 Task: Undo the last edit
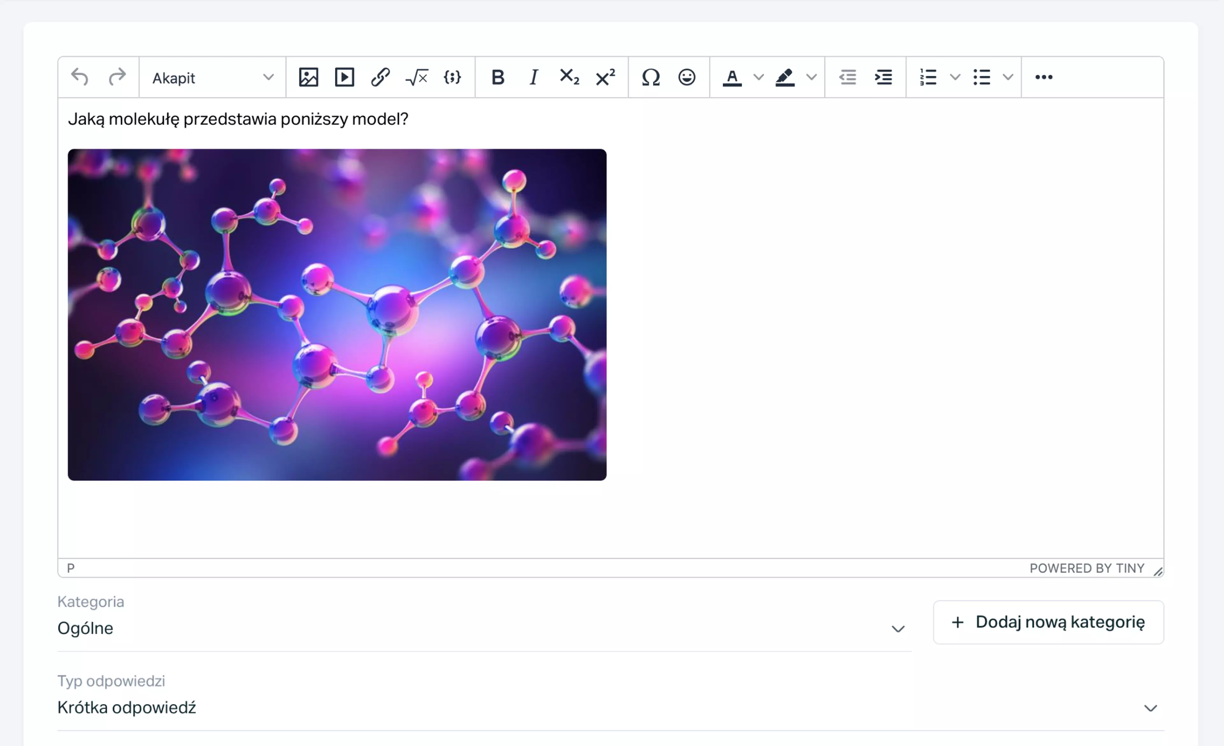click(79, 77)
